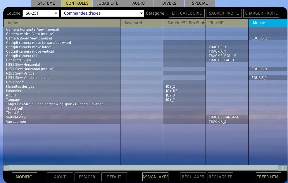Click the SOURIS_Z mouse assignment cell
Screen dimensions: 288x183
pyautogui.click(x=268, y=38)
